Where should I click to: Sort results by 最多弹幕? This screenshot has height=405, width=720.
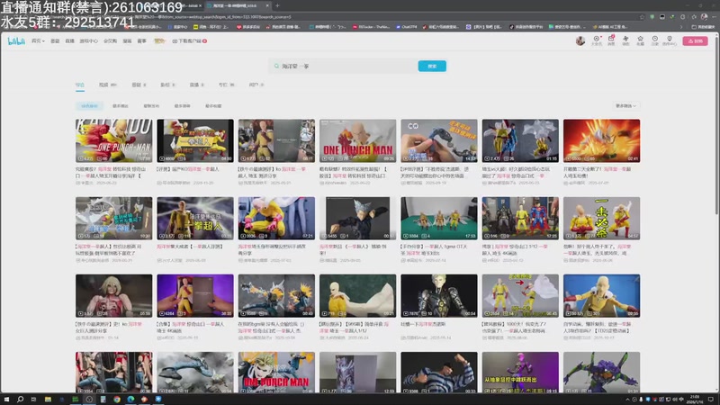183,106
